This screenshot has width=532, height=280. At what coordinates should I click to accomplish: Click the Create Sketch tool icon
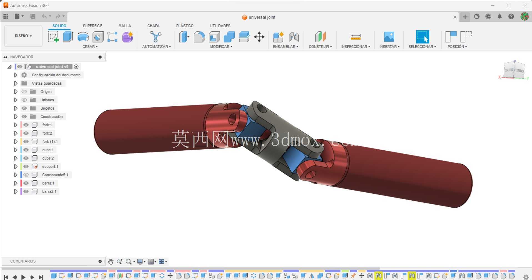click(x=53, y=37)
